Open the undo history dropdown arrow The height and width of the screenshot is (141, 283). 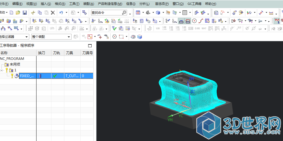[66, 13]
